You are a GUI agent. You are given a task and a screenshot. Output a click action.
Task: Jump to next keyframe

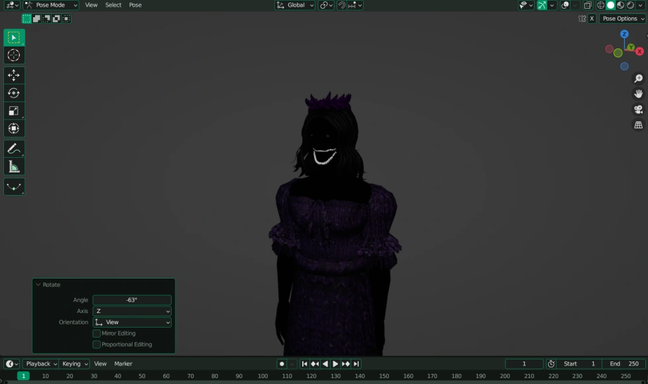tap(346, 363)
